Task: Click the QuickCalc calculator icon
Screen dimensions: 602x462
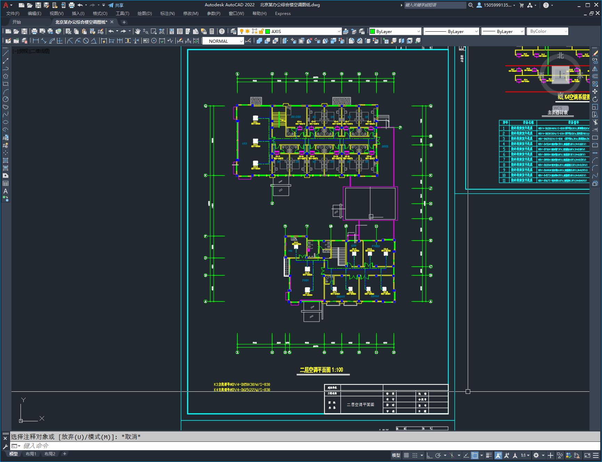Action: point(212,31)
